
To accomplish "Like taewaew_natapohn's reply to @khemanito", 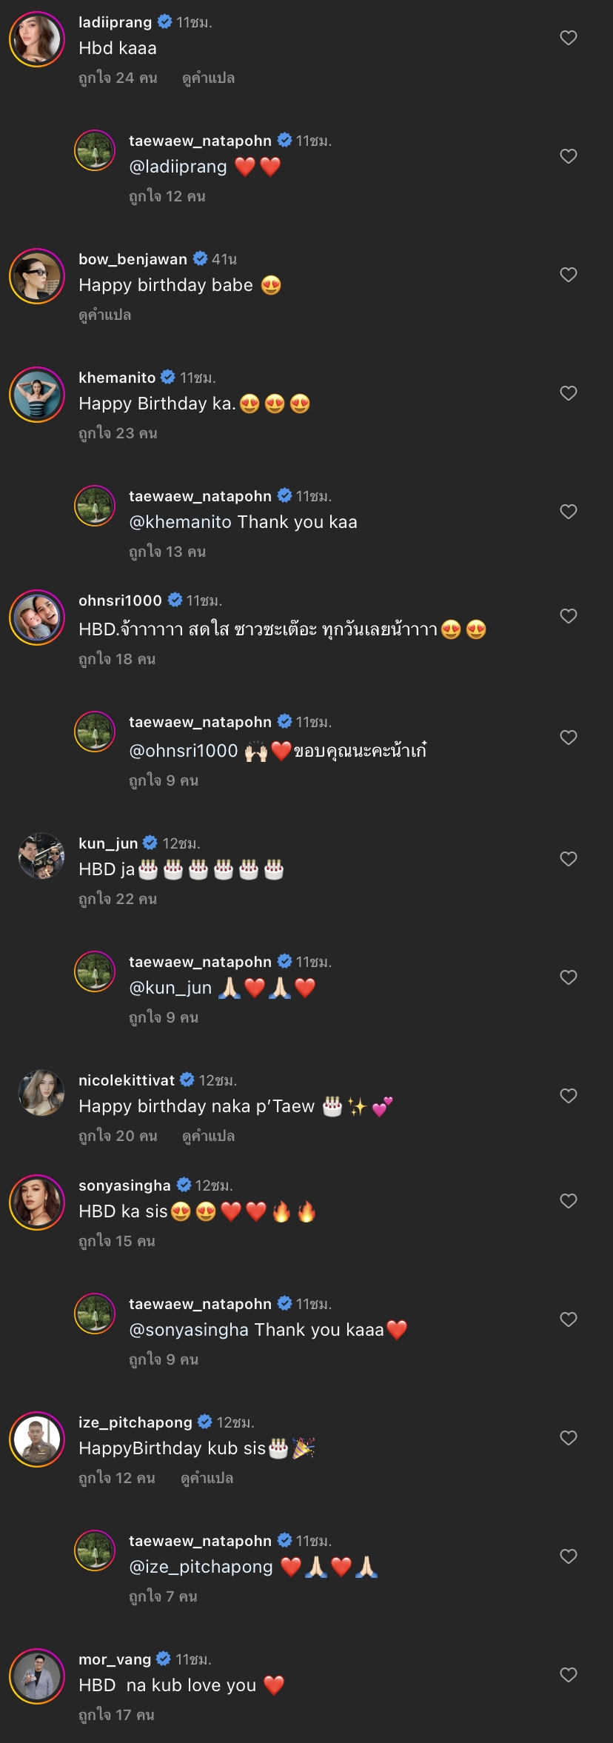I will (x=568, y=512).
